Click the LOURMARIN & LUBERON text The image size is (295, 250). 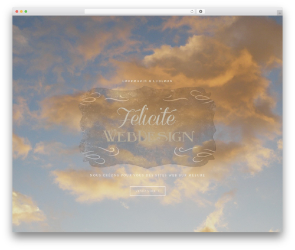[x=147, y=81]
